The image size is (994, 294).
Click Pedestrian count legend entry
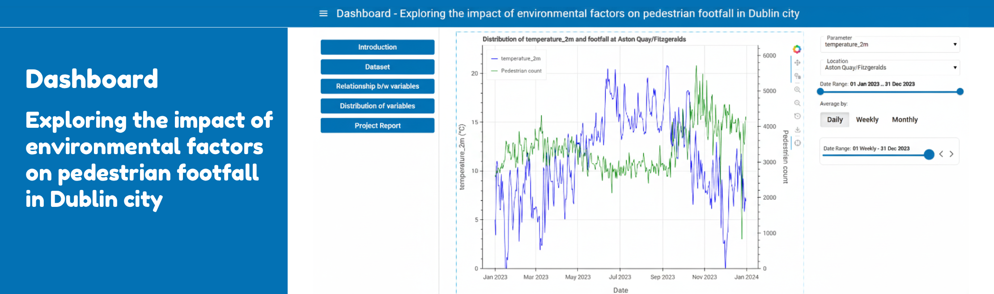pos(516,71)
